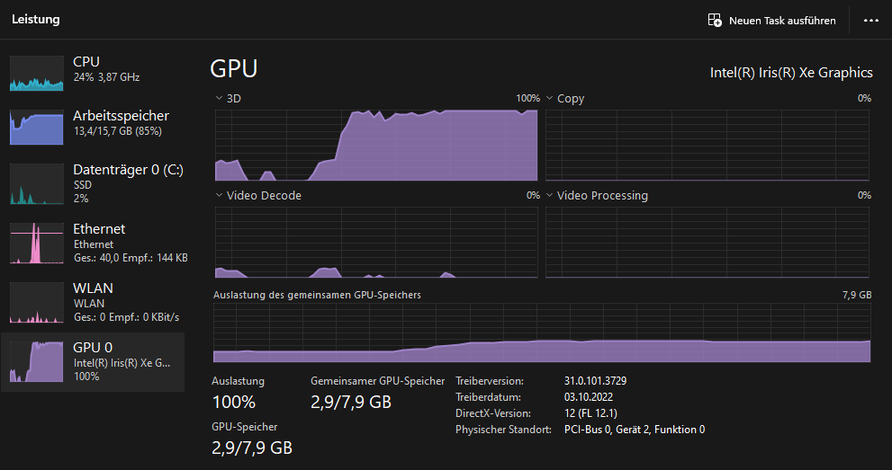This screenshot has width=892, height=470.
Task: Open the Video Decode engine dropdown
Action: (219, 195)
